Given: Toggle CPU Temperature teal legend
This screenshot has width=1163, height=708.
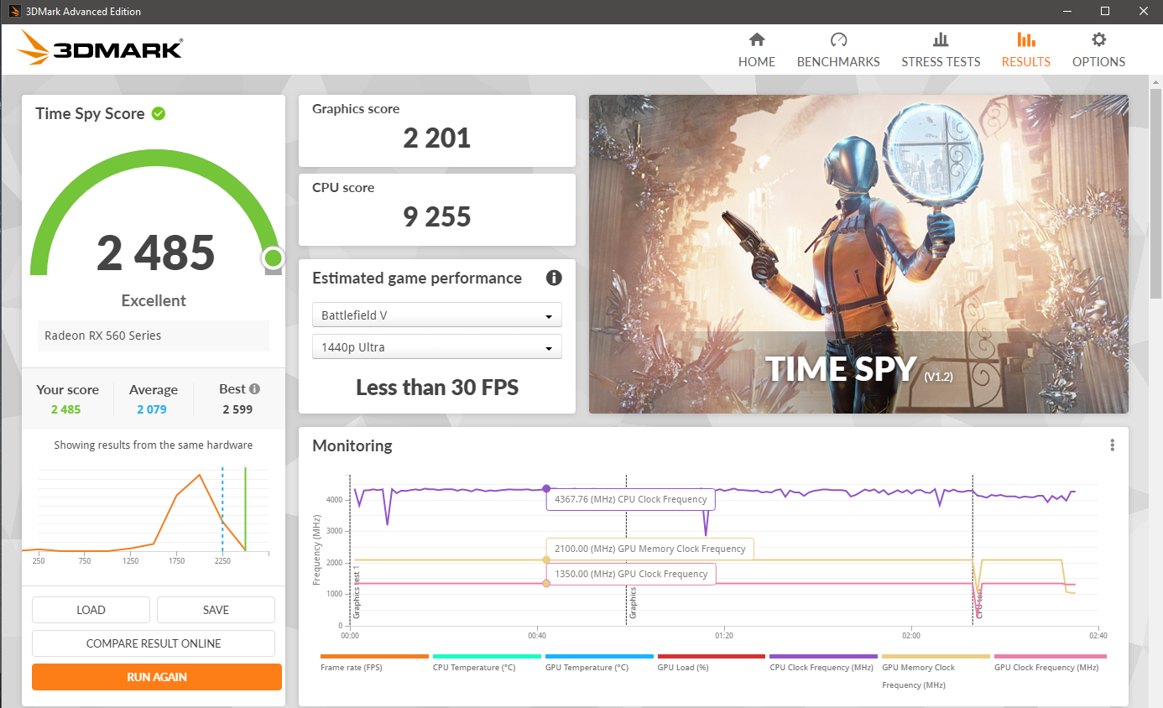Looking at the screenshot, I should 487,663.
